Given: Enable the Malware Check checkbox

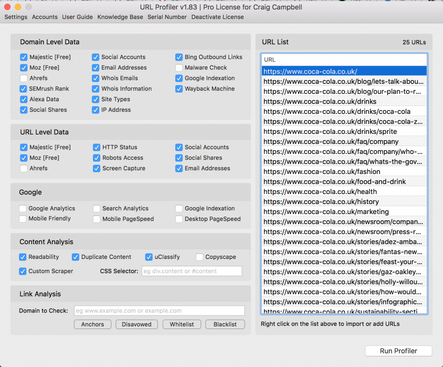Looking at the screenshot, I should [179, 67].
